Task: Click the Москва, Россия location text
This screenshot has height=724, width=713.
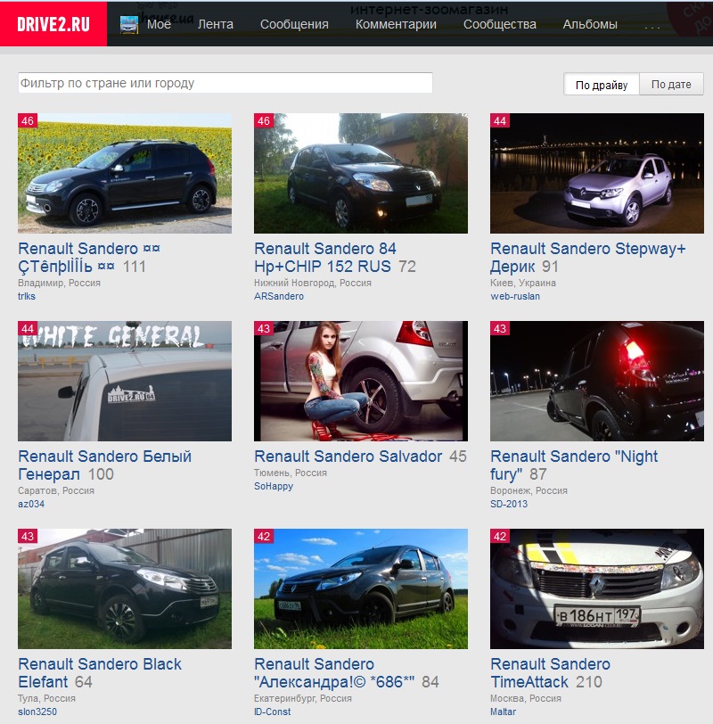Action: [x=526, y=698]
